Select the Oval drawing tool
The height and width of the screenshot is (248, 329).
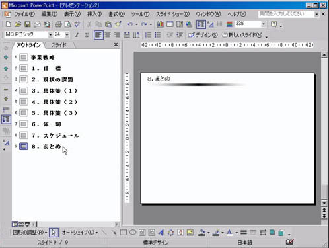[133, 233]
